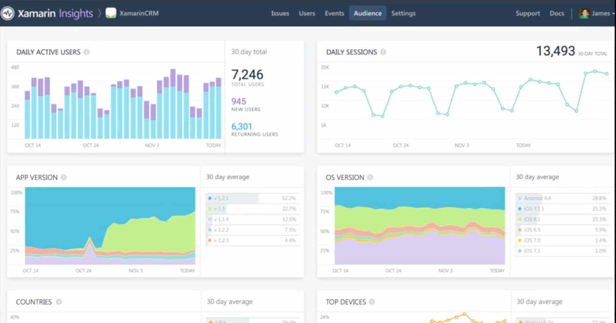Click the Daily Sessions heading

point(351,52)
